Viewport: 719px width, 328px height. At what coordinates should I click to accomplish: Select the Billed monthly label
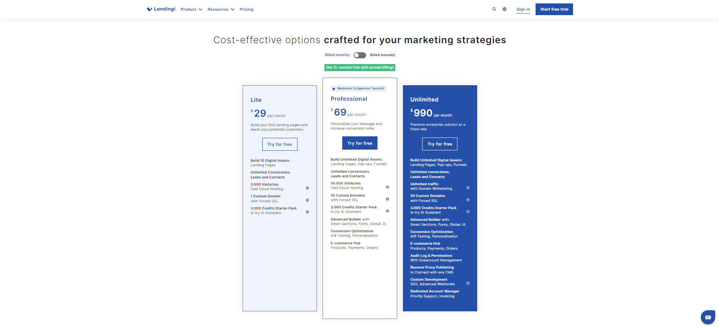(x=337, y=55)
